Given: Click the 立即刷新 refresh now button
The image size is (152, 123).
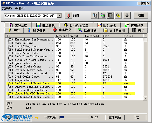Looking at the screenshot, I should (115, 117).
